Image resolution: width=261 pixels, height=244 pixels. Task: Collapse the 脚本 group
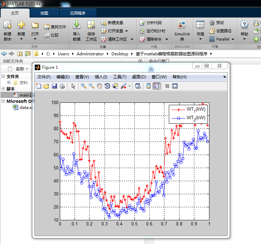coord(3,88)
